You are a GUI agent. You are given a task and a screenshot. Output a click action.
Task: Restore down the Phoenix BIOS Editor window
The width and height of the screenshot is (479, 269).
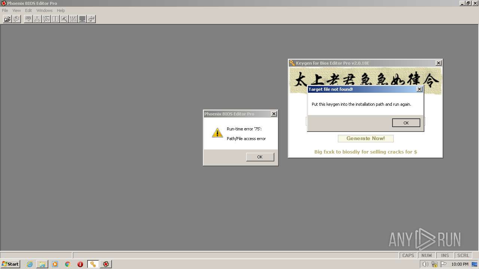point(468,3)
